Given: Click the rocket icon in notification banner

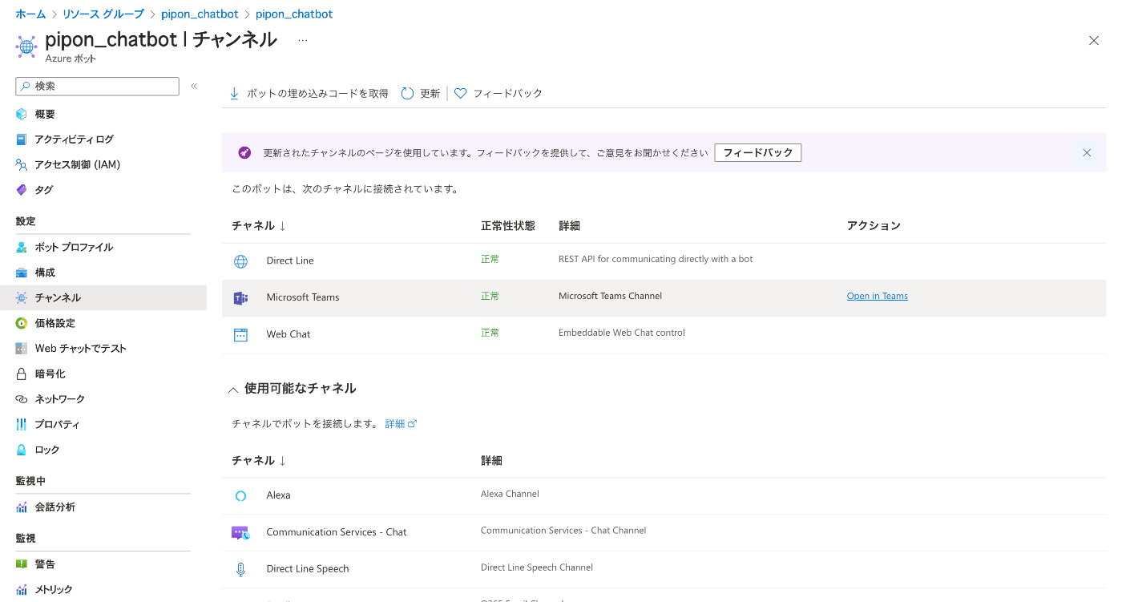Looking at the screenshot, I should pyautogui.click(x=244, y=152).
